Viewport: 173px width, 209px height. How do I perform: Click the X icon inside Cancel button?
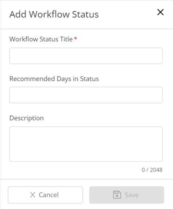[33, 195]
